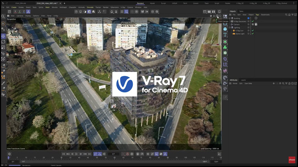Click the Play Forward button
This screenshot has width=298, height=167.
(76, 154)
